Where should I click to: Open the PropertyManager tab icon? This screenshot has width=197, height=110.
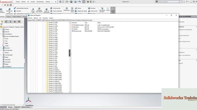click(6, 22)
